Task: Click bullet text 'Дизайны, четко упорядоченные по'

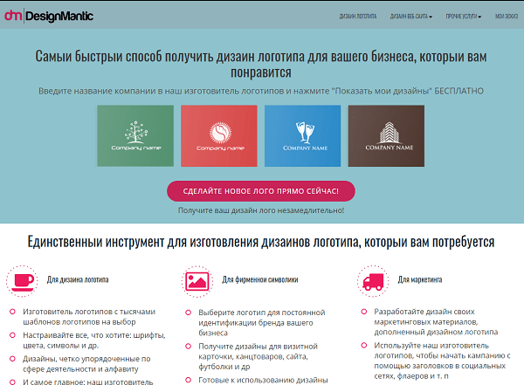Action: (x=86, y=359)
